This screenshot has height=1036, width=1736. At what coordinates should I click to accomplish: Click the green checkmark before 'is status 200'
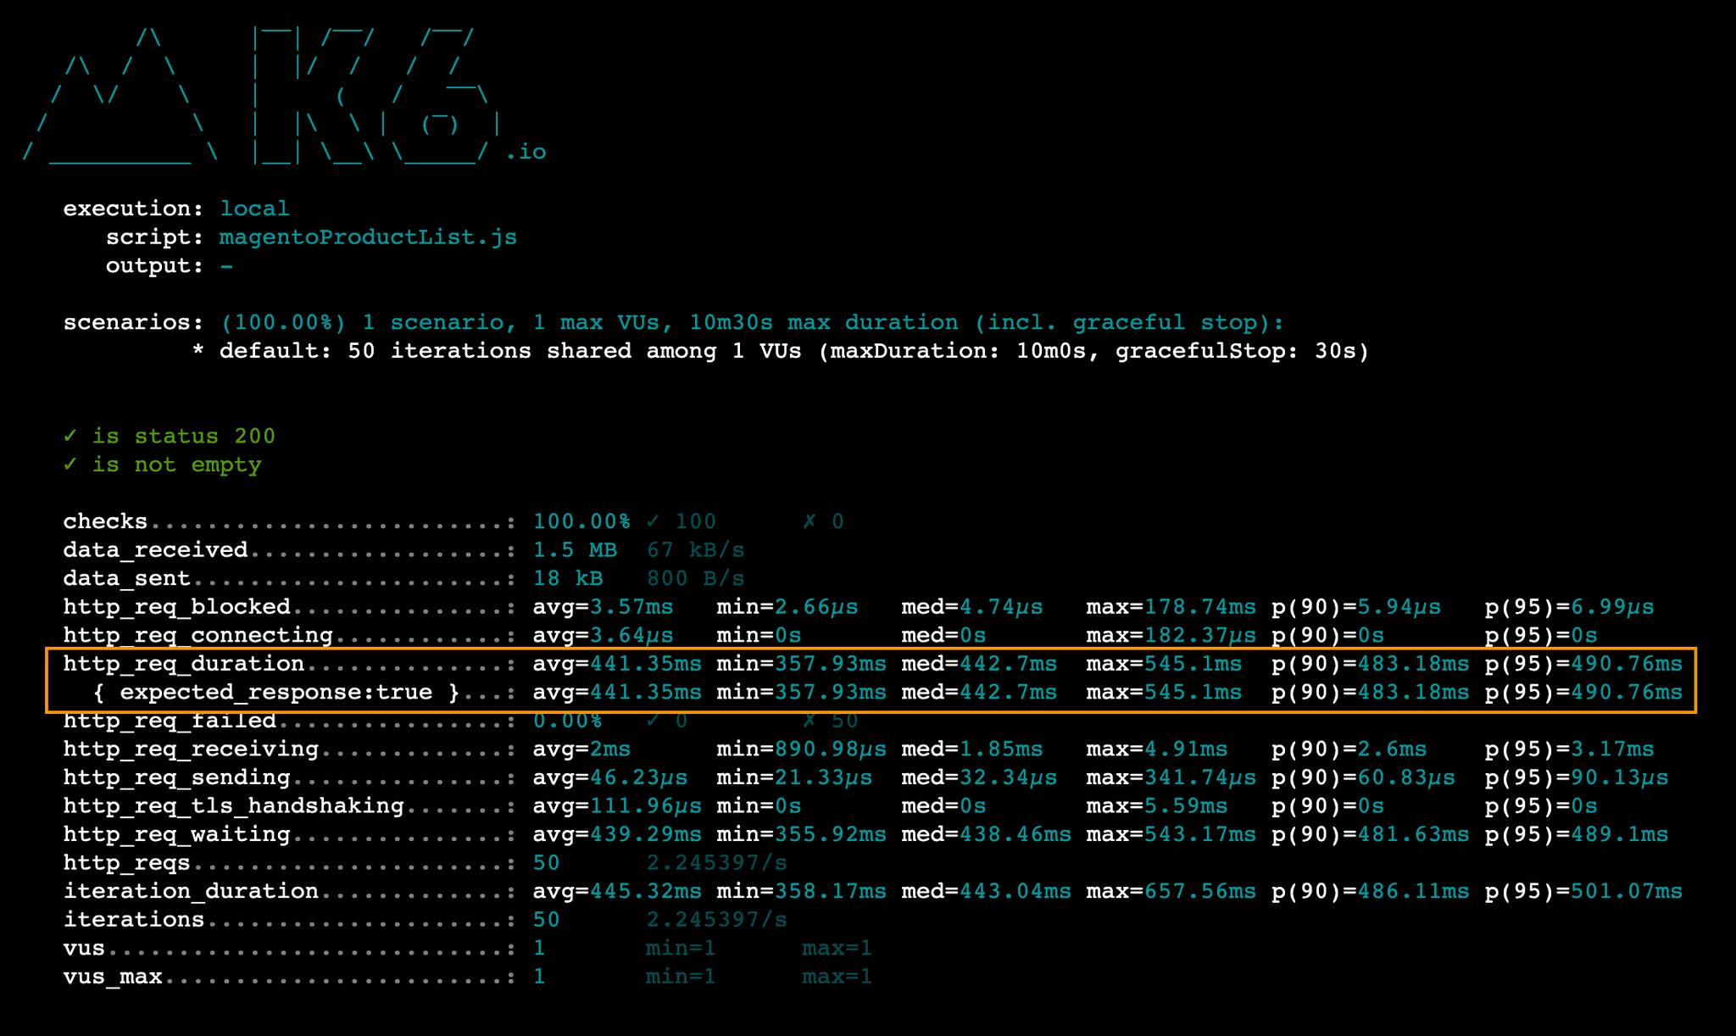click(70, 436)
